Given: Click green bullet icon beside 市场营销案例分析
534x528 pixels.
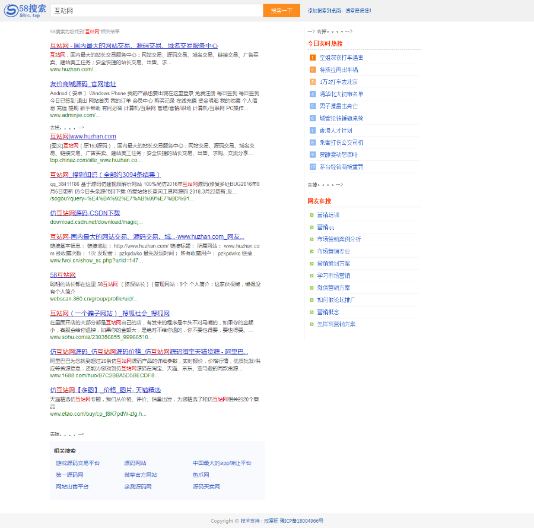Looking at the screenshot, I should 311,239.
